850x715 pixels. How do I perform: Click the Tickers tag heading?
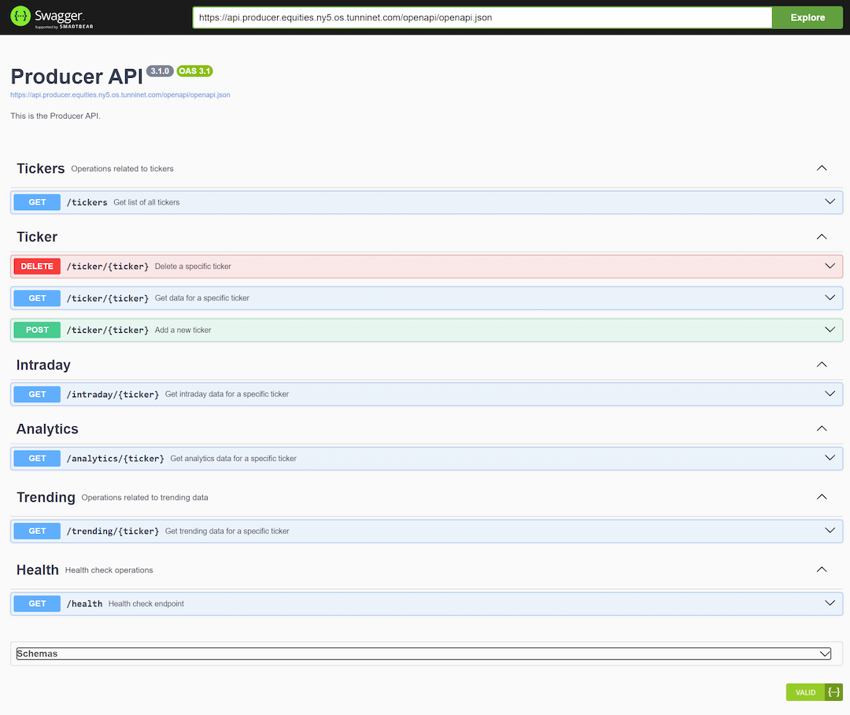41,168
